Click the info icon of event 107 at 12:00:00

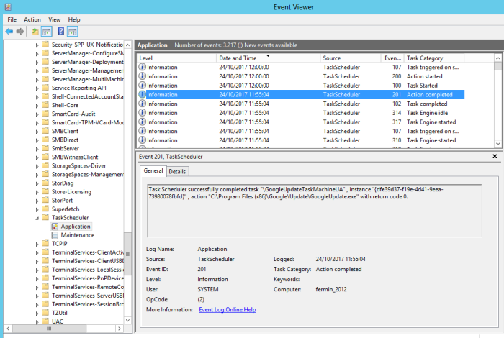(142, 67)
